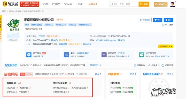186x99 pixels.
Task: Expand 关联企业9家 link
Action: pos(53,36)
